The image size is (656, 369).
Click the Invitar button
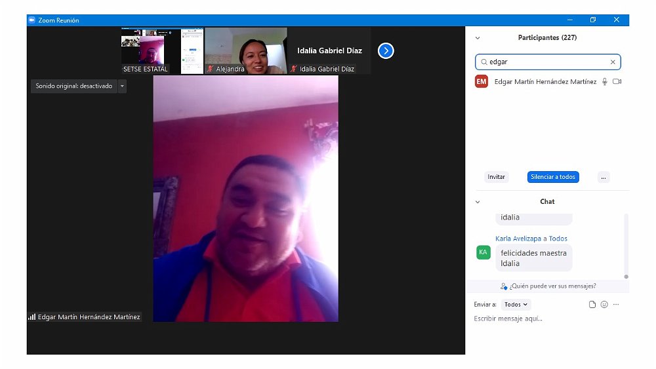click(497, 177)
